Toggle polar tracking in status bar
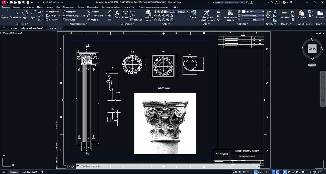 click(259, 172)
